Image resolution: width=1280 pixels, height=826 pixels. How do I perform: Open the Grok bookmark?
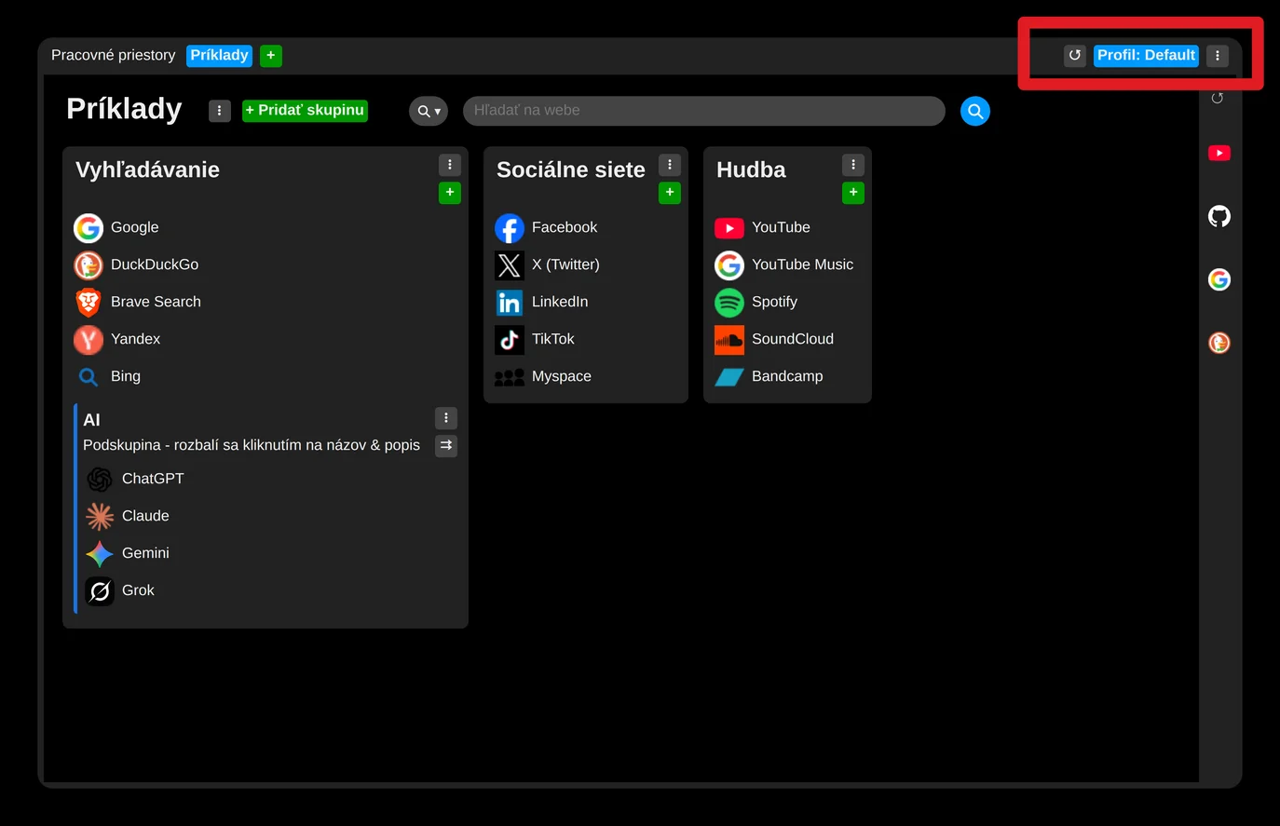point(121,590)
